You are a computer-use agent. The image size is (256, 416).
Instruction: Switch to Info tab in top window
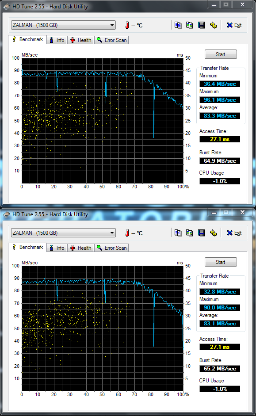[x=57, y=40]
